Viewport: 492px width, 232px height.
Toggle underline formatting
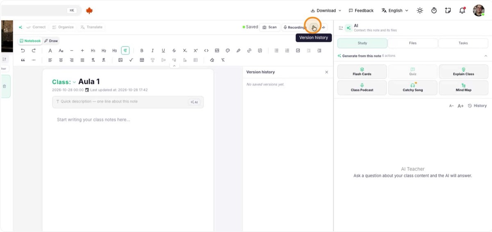pyautogui.click(x=163, y=51)
